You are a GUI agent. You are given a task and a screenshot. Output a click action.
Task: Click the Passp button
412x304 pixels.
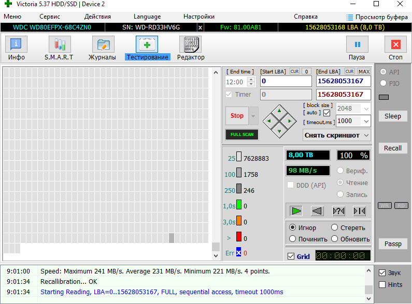click(x=393, y=244)
